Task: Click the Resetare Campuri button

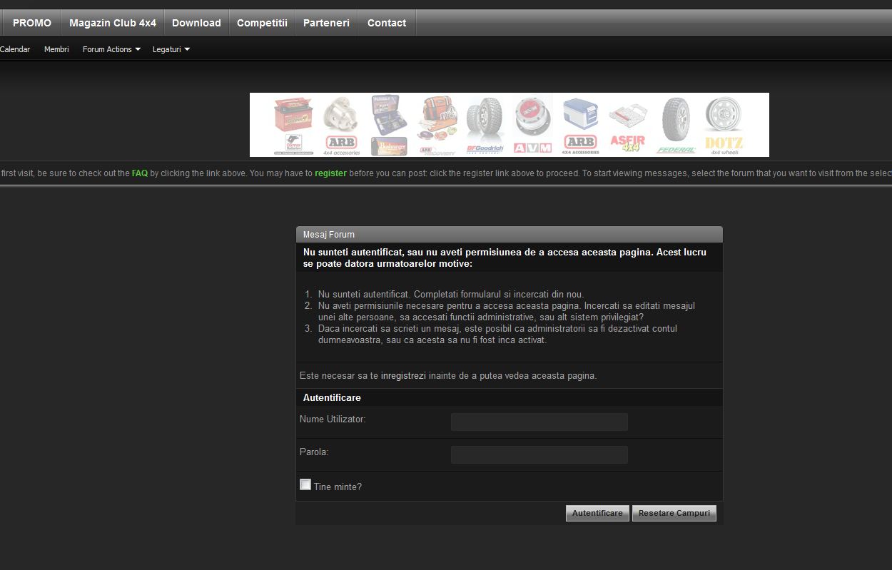Action: pos(674,513)
